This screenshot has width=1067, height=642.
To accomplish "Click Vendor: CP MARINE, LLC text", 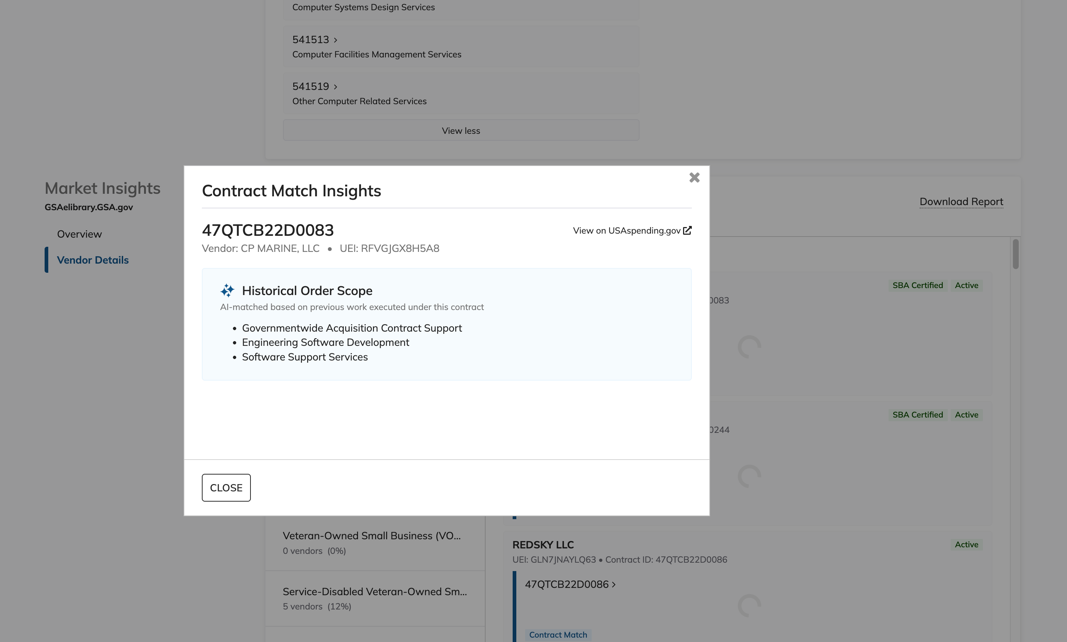I will (260, 248).
